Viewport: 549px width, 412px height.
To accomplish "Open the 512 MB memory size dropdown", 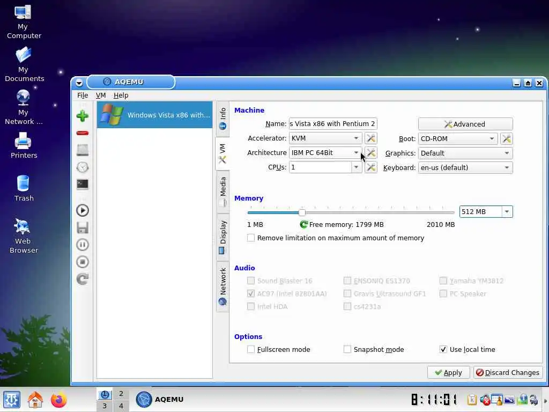I will 507,211.
